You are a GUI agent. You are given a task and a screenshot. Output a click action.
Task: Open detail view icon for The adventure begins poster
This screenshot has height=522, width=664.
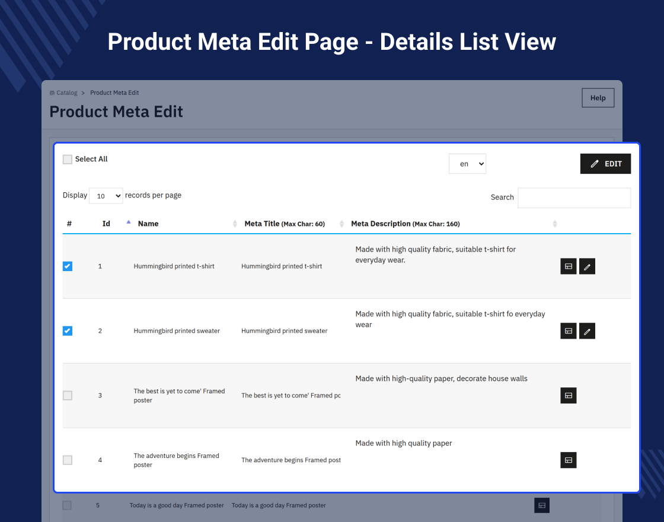[x=569, y=460]
